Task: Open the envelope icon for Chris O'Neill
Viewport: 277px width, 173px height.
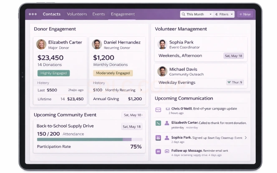Action: pyautogui.click(x=158, y=110)
